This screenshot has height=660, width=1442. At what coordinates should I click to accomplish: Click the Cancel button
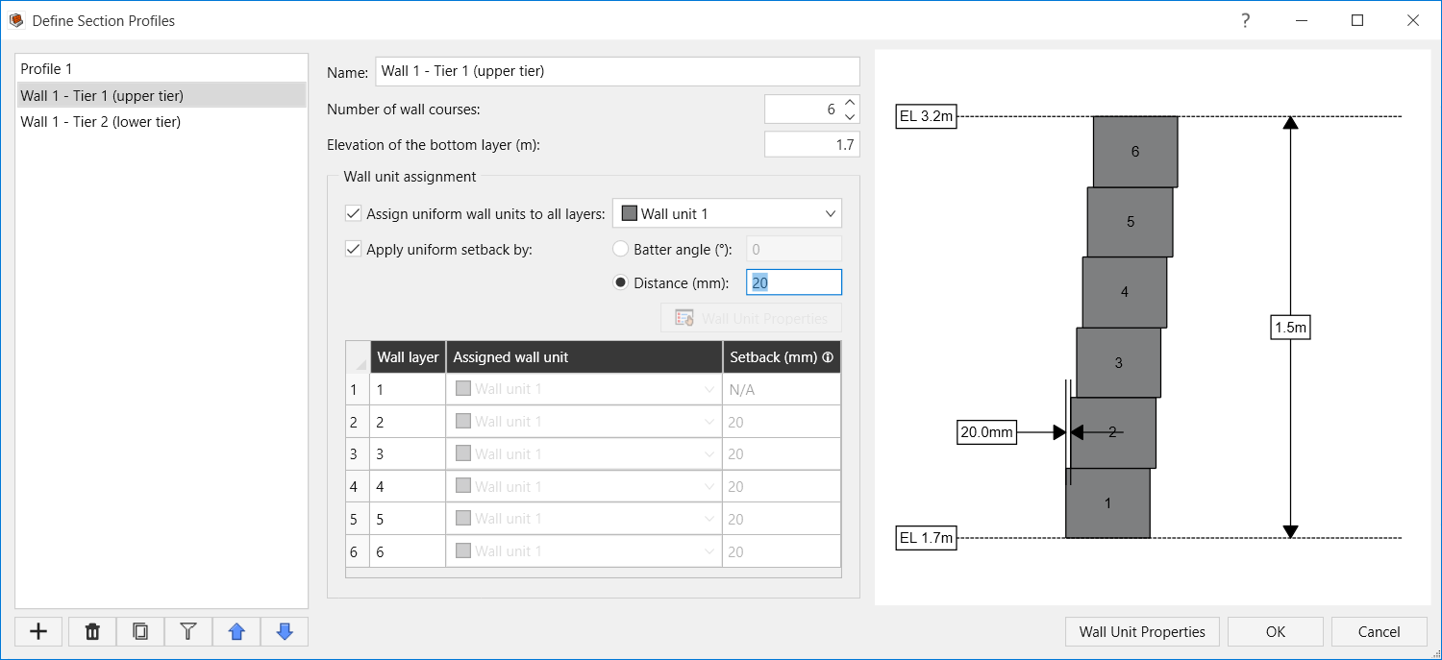click(x=1379, y=631)
